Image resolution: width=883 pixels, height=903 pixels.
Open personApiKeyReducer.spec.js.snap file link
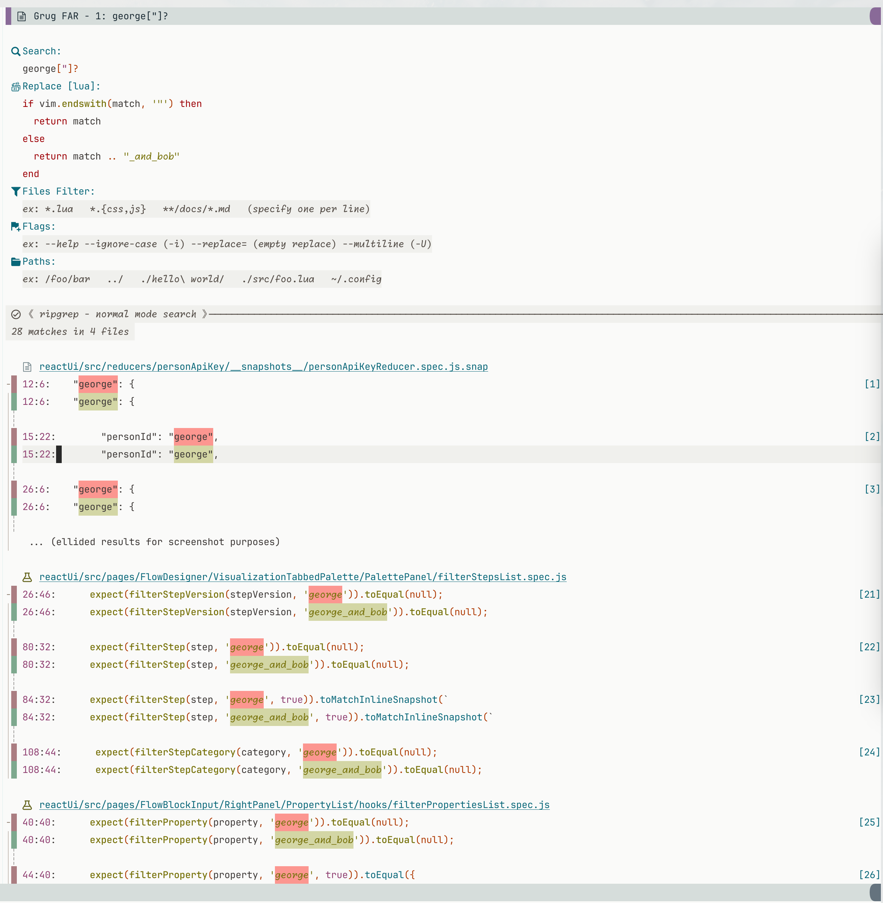pyautogui.click(x=263, y=367)
